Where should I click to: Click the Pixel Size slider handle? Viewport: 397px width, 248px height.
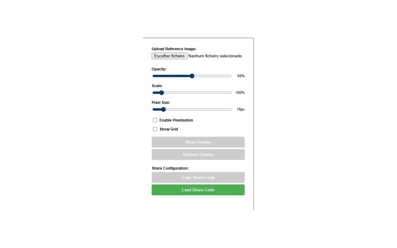point(163,109)
